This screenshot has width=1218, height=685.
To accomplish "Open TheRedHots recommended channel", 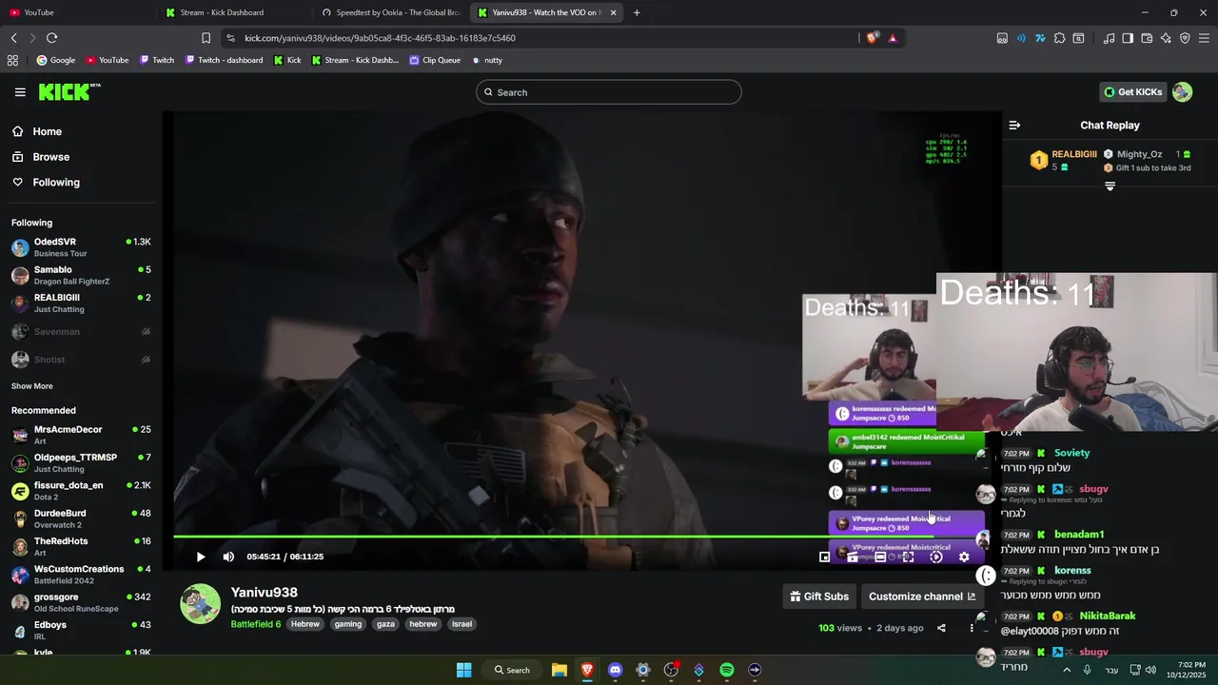I will [81, 546].
